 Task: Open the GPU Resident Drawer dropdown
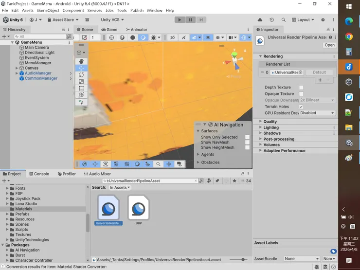click(317, 113)
